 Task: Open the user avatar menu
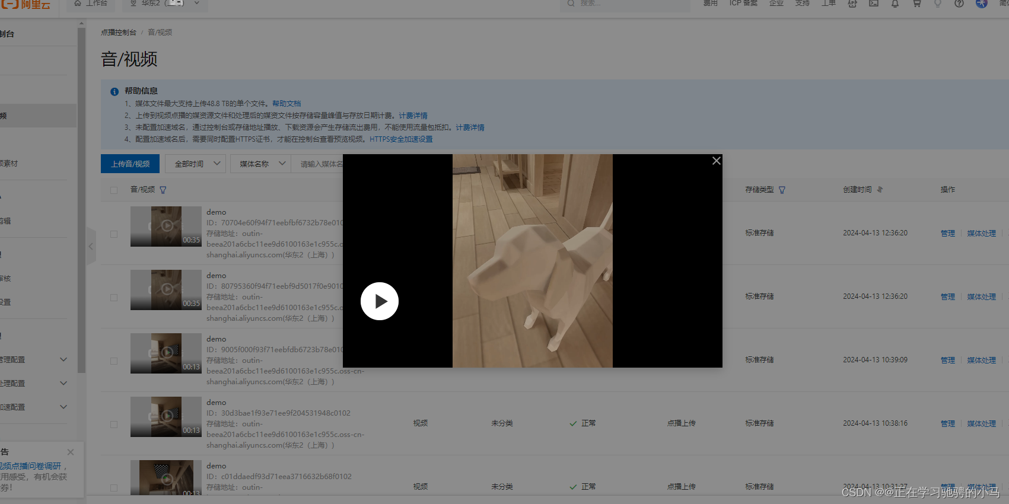(x=982, y=4)
